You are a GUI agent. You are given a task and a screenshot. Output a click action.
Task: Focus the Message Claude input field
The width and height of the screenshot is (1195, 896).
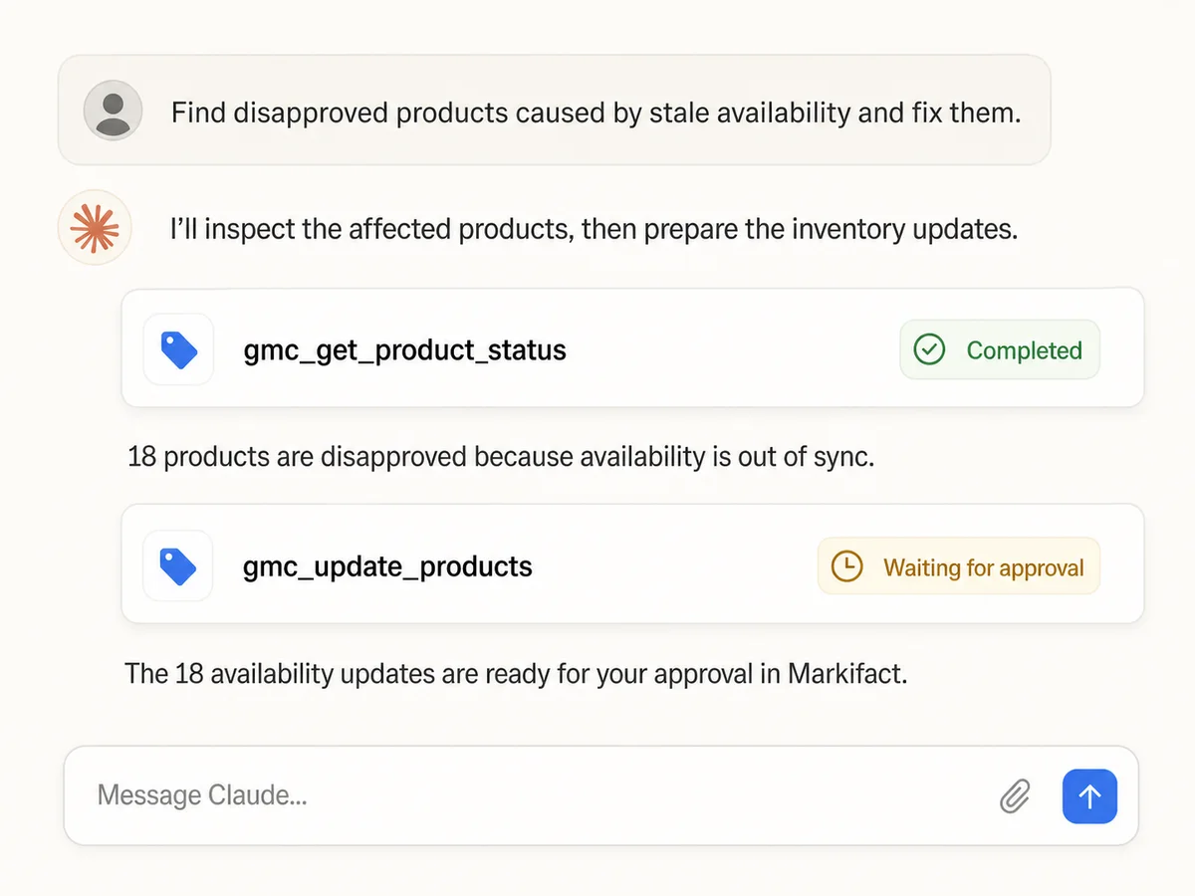tap(600, 796)
